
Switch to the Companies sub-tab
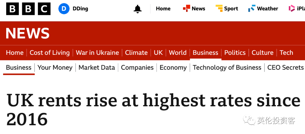137,67
